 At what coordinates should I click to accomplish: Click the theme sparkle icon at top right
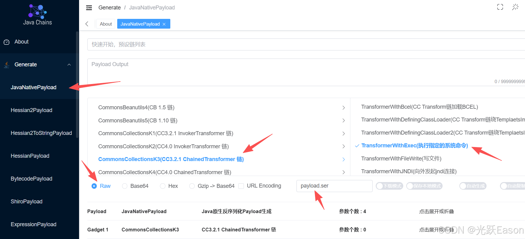[515, 7]
